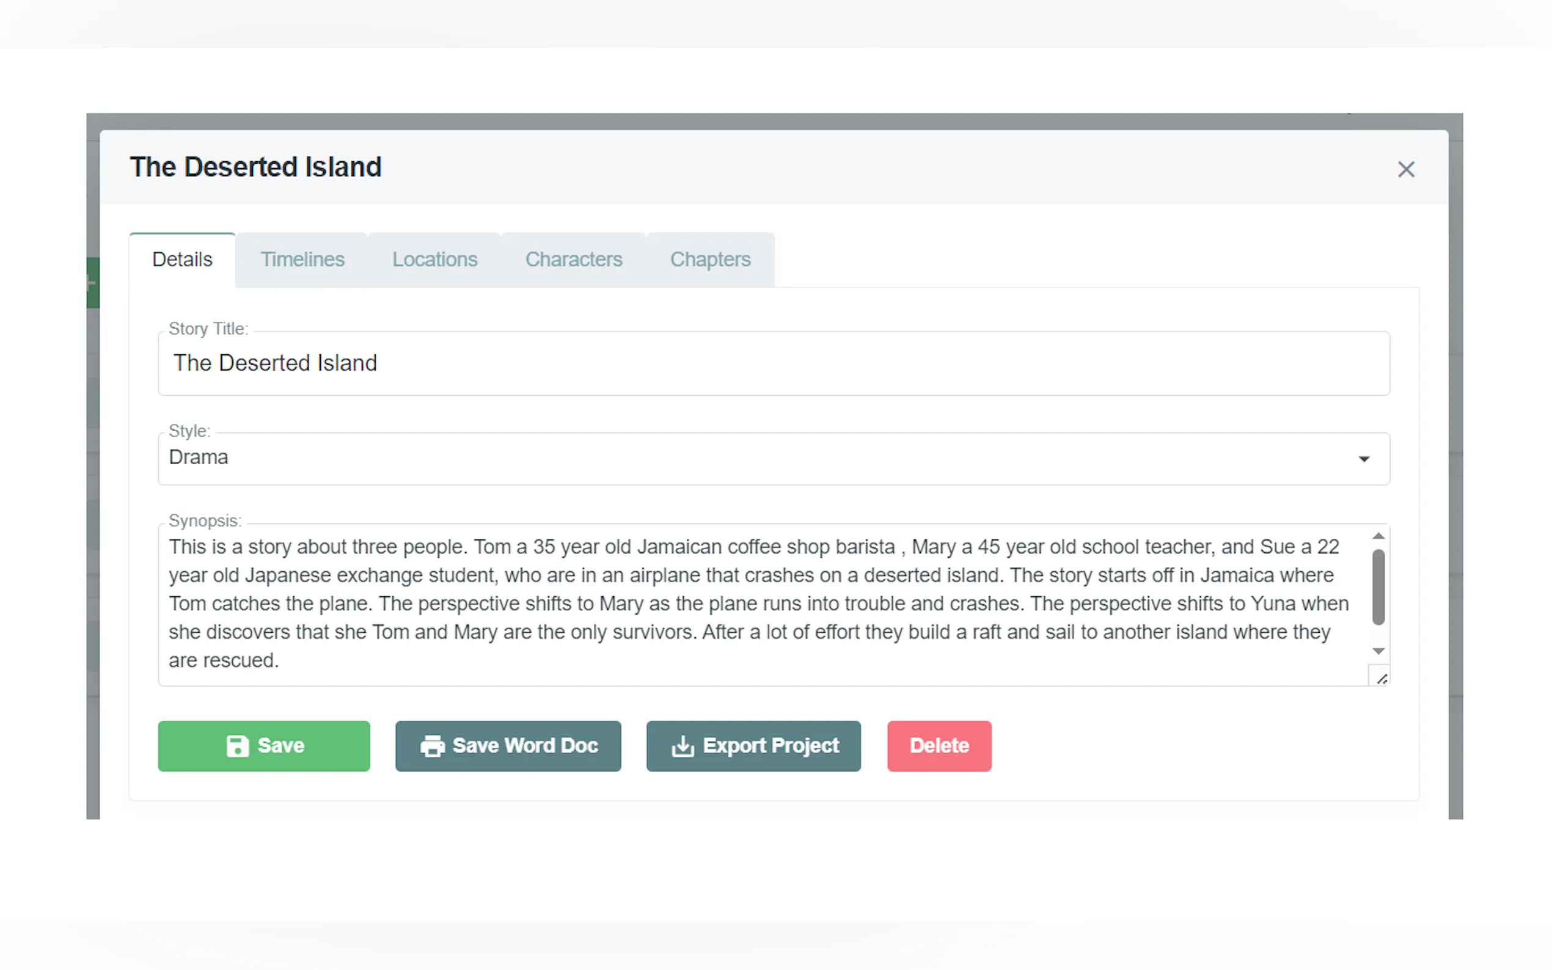Open the Style dropdown arrow

[x=1364, y=459]
